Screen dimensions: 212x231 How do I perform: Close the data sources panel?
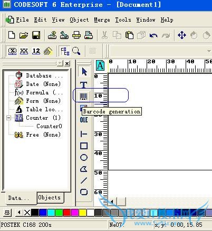(67, 63)
